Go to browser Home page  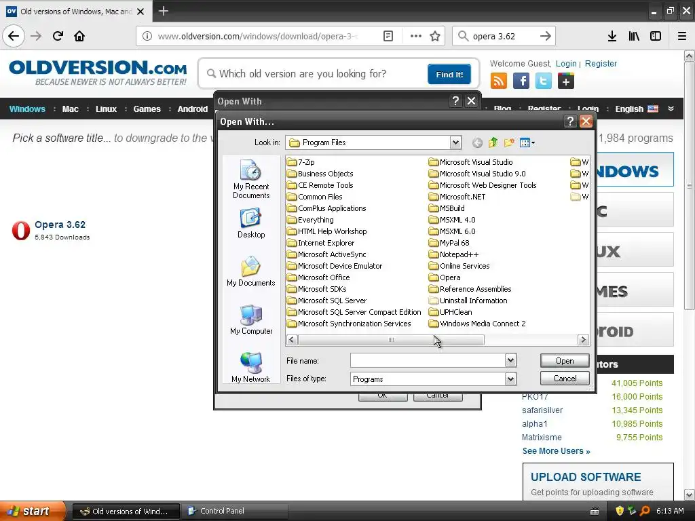(x=79, y=36)
